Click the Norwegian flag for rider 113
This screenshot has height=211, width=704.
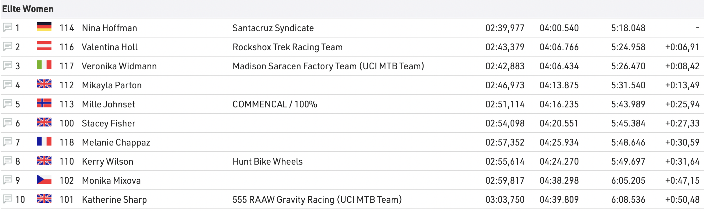(44, 103)
